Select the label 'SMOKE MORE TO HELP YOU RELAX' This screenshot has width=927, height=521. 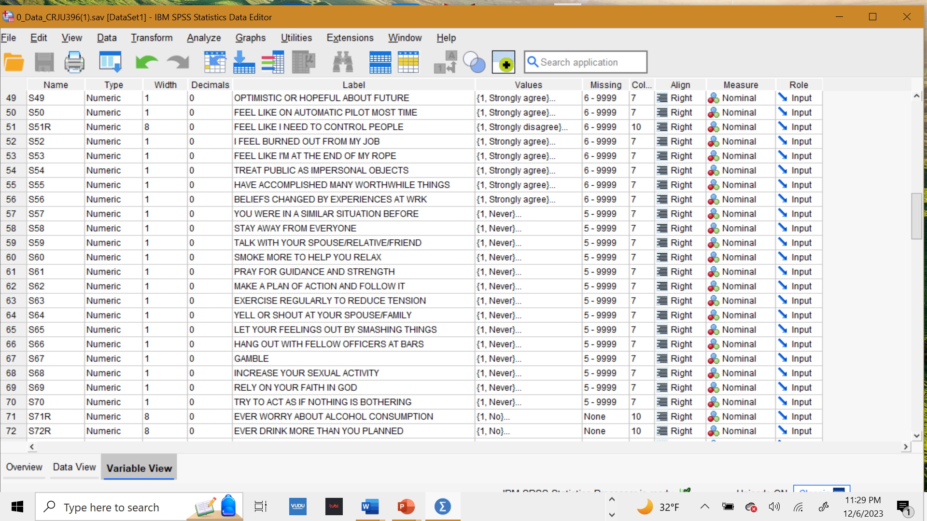(x=308, y=257)
